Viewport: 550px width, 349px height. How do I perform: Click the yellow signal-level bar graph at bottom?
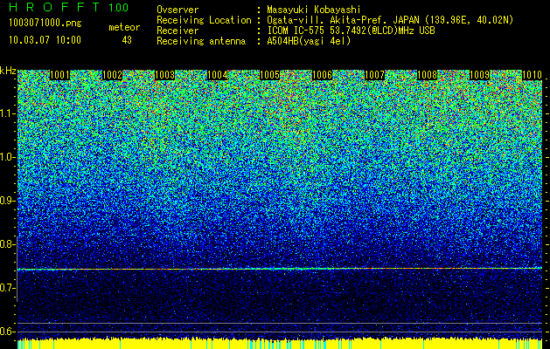tap(280, 344)
